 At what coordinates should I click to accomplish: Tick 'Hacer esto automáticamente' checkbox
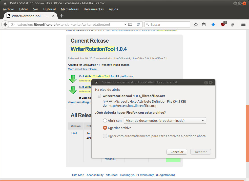point(105,136)
